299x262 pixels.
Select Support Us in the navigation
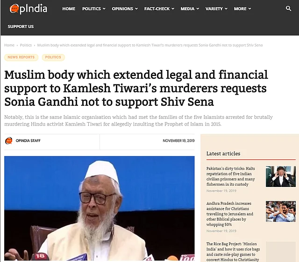(21, 27)
